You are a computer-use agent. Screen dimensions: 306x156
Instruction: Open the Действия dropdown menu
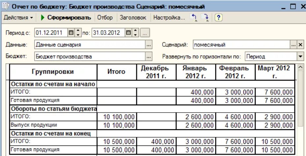click(x=18, y=17)
